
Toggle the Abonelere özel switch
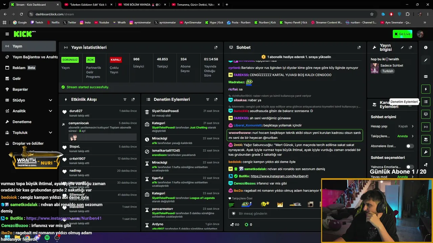click(410, 146)
